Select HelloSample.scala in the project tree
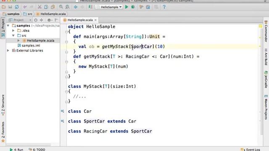 40,41
